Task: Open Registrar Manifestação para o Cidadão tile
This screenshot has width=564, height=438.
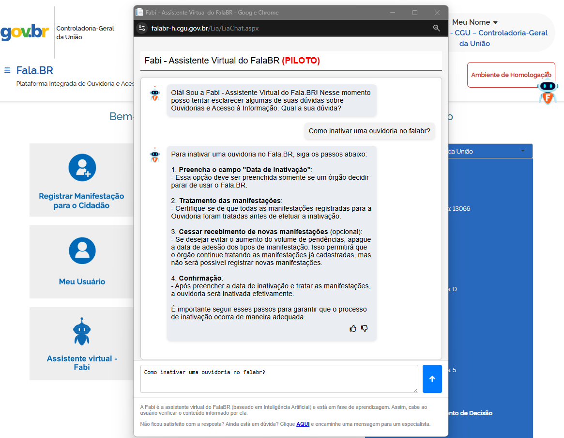Action: 81,180
